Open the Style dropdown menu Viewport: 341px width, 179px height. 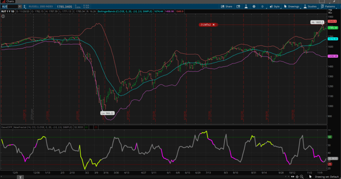[x=275, y=7]
